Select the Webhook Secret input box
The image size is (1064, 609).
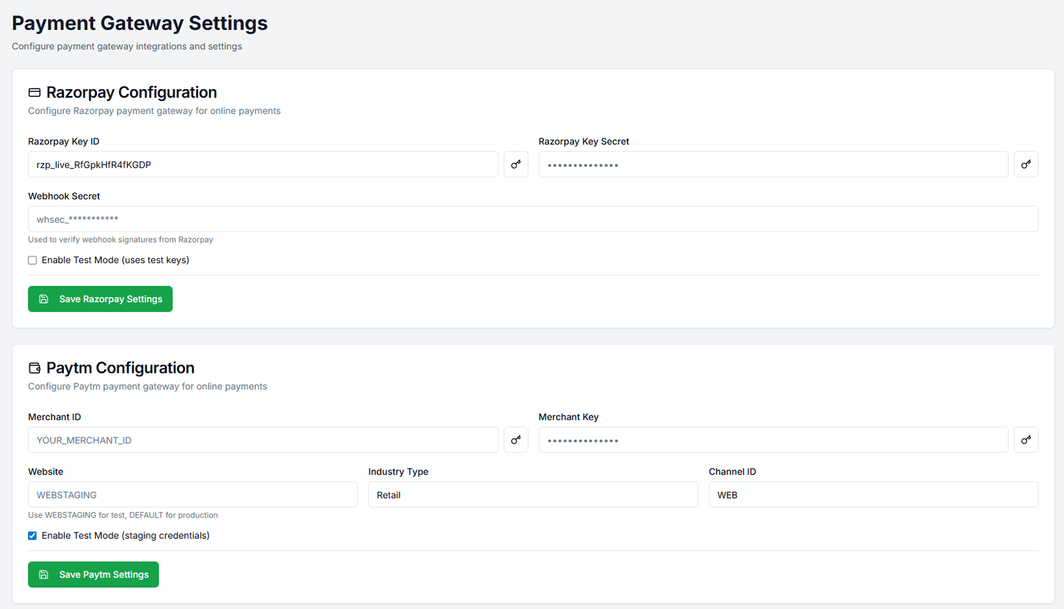532,219
